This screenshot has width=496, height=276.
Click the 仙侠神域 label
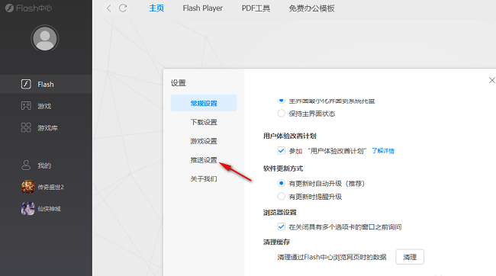[49, 209]
